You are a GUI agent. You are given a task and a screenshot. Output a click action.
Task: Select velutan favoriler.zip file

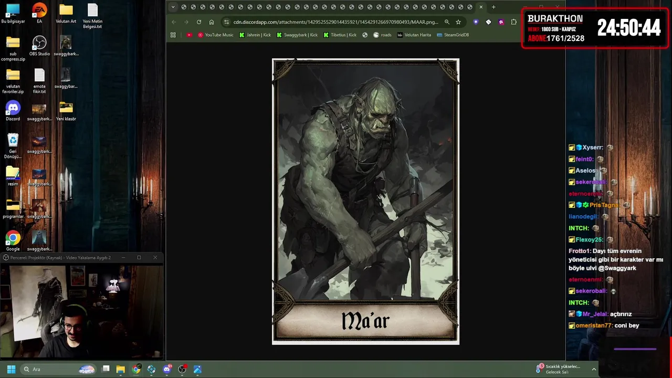coord(13,81)
